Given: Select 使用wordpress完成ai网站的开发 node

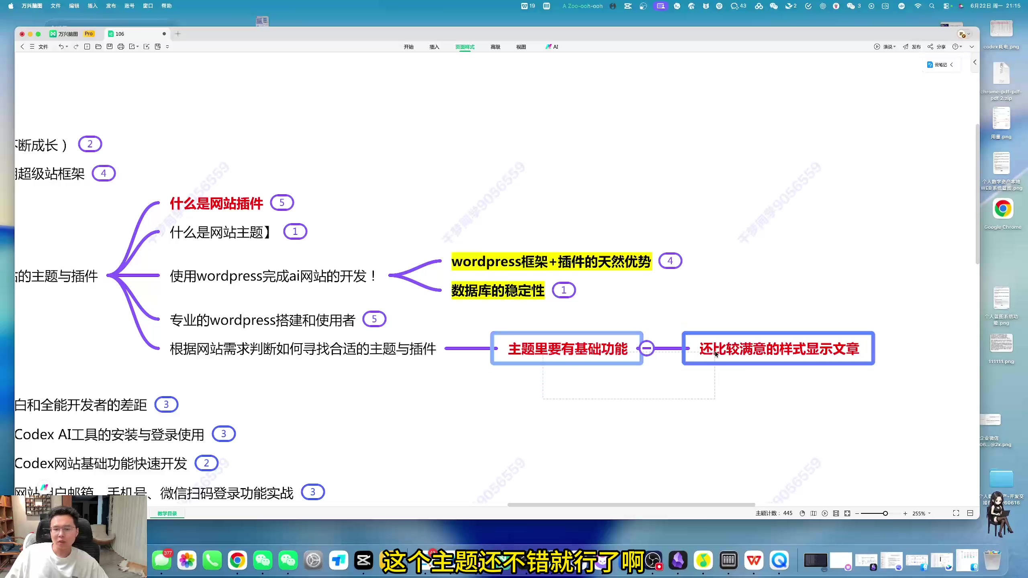Looking at the screenshot, I should 273,276.
